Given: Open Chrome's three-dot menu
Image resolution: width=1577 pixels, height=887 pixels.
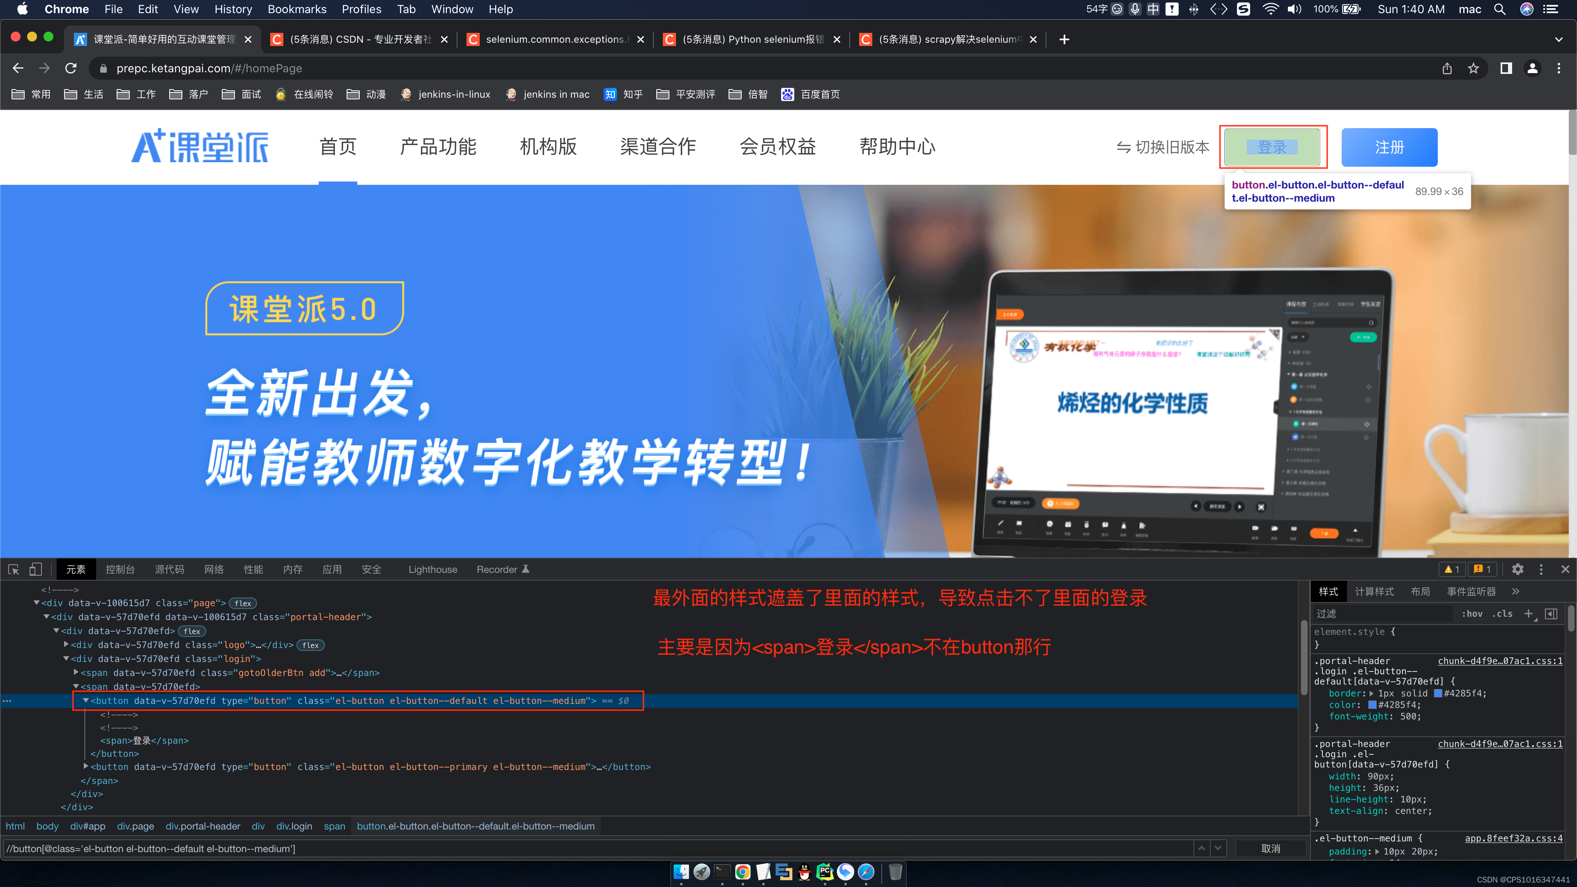Looking at the screenshot, I should click(x=1559, y=68).
